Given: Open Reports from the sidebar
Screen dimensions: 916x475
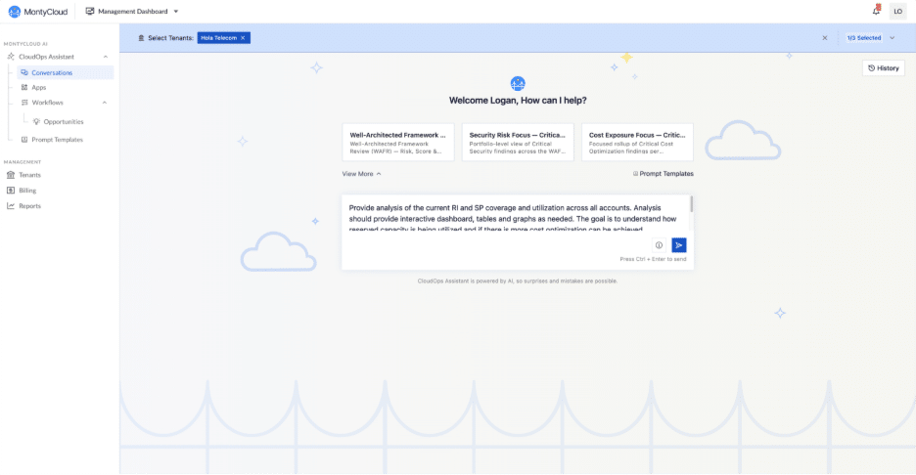Looking at the screenshot, I should [x=29, y=206].
